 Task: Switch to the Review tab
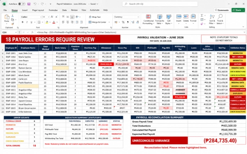[74, 10]
